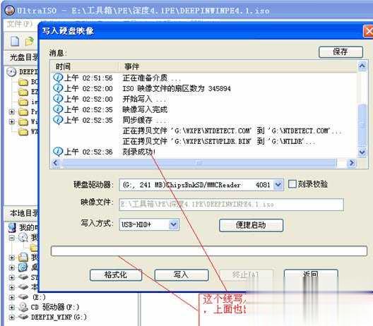Select the NTDETECT.COM copy log row
Screen dimensions: 373x326
(204, 131)
